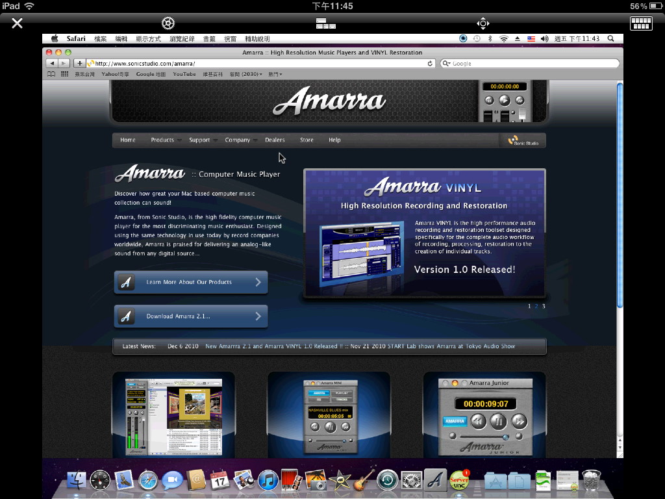This screenshot has width=665, height=499.
Task: Open Photo Booth in the Dock
Action: (292, 480)
